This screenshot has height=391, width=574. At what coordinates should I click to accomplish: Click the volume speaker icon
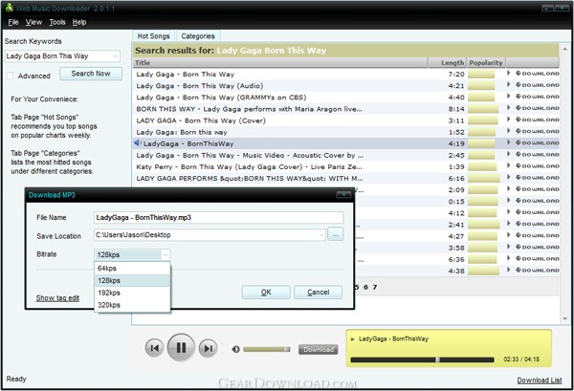[x=236, y=349]
